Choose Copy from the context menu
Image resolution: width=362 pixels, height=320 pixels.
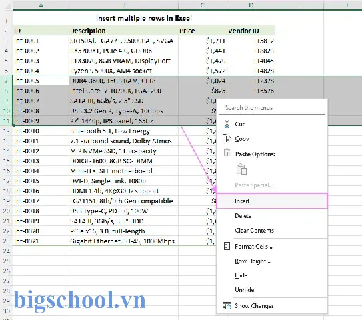pos(272,139)
